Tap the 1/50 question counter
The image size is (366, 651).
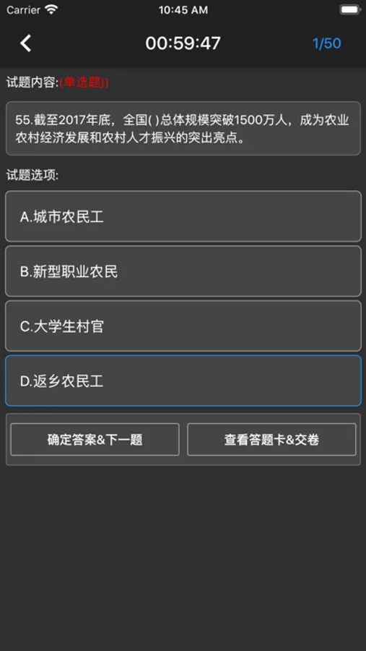point(326,43)
